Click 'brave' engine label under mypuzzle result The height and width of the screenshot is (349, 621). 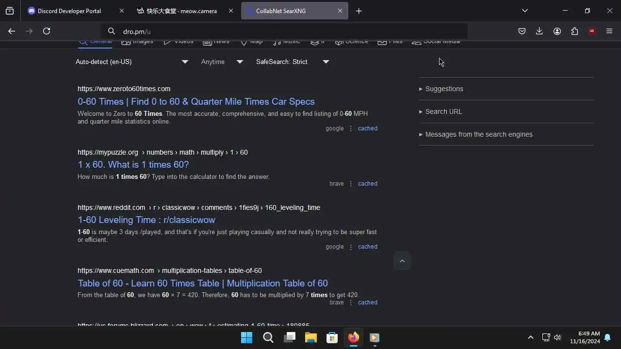pyautogui.click(x=336, y=184)
